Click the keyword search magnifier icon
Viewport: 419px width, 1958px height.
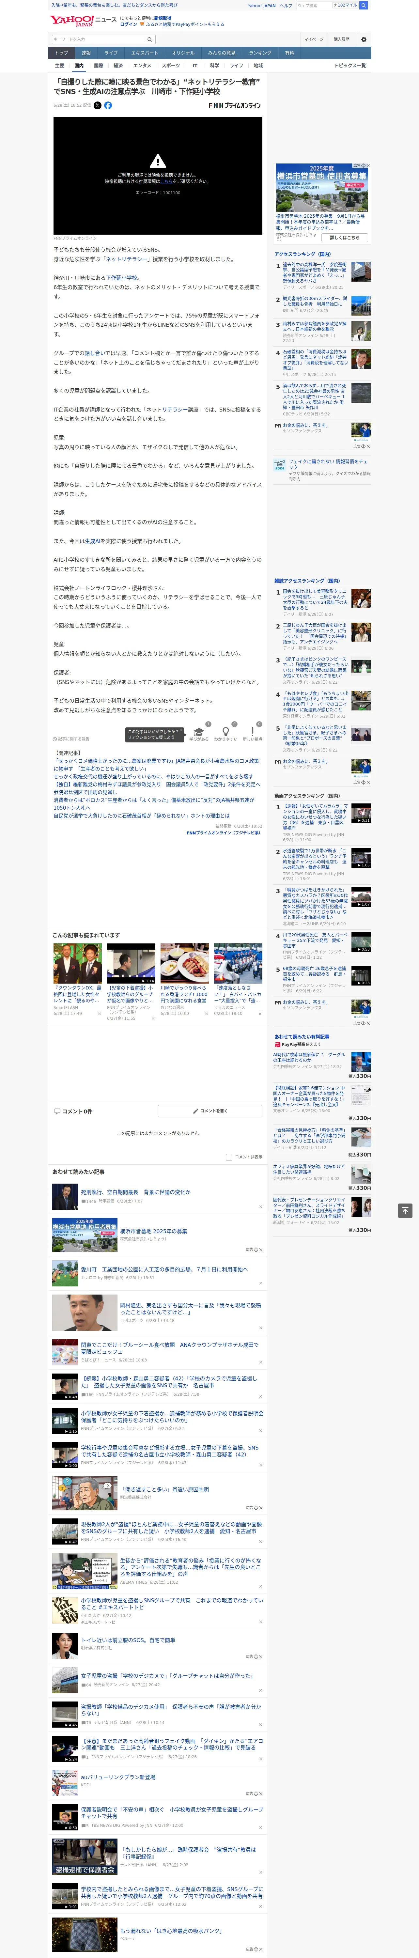pos(150,39)
